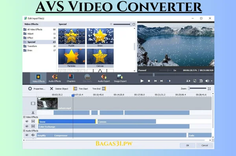This screenshot has height=156, width=236.
Task: Select the Puzzle effect thumbnail
Action: pos(72,38)
